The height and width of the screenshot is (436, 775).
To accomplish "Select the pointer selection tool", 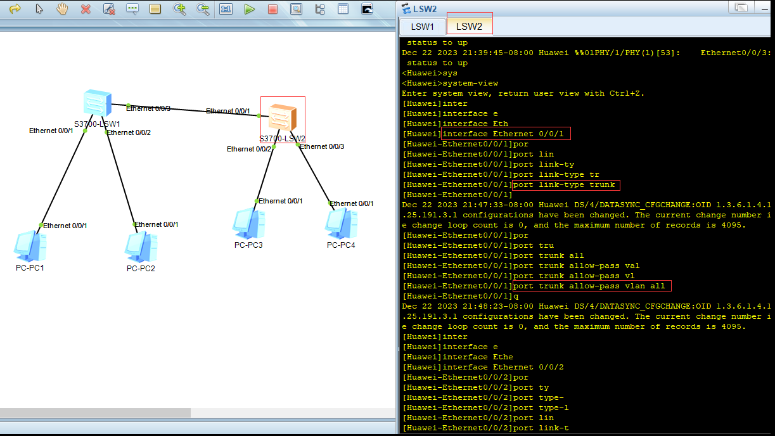I will click(39, 9).
